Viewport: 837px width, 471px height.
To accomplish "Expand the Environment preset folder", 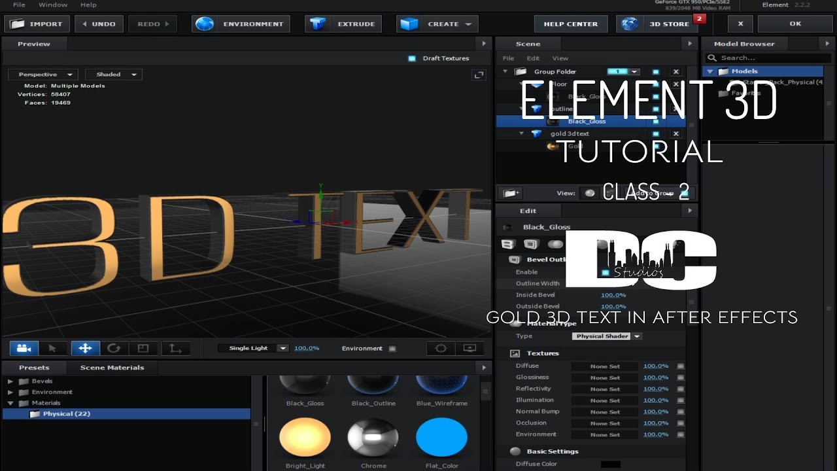I will 10,392.
